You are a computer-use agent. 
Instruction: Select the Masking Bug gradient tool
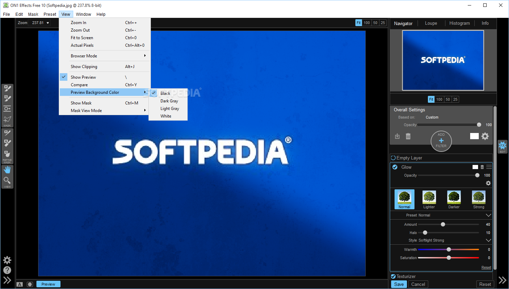click(x=7, y=109)
